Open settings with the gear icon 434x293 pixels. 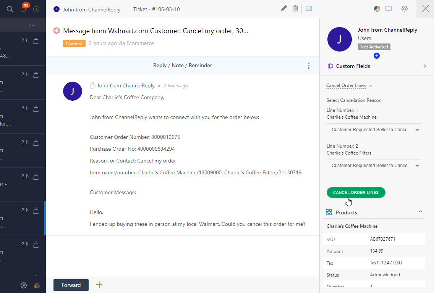(x=404, y=9)
